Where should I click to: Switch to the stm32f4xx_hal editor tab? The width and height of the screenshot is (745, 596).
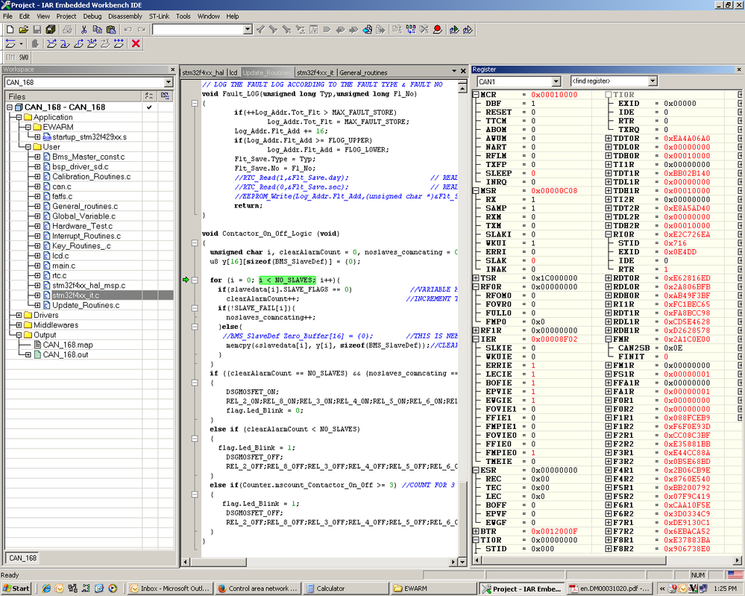pos(203,72)
